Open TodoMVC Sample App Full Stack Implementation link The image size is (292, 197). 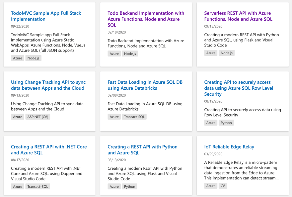(x=46, y=16)
